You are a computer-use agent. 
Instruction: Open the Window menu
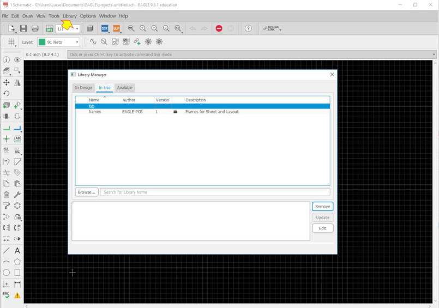pyautogui.click(x=107, y=16)
